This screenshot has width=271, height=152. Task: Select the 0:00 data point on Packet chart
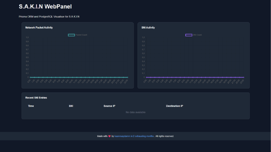click(x=30, y=77)
